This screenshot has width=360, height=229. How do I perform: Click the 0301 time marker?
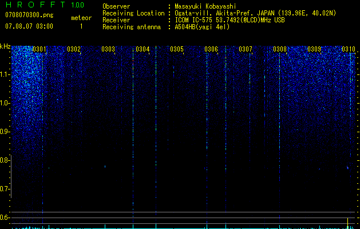pyautogui.click(x=39, y=49)
